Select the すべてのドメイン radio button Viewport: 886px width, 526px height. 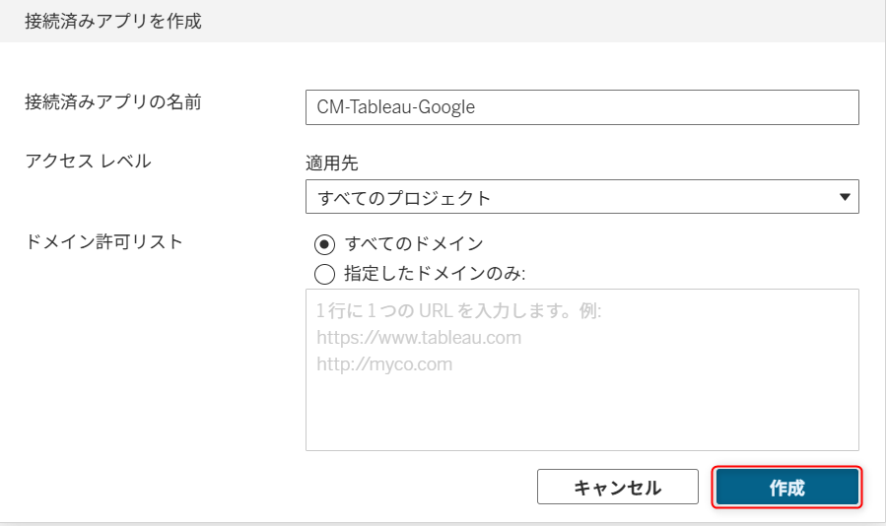[324, 244]
